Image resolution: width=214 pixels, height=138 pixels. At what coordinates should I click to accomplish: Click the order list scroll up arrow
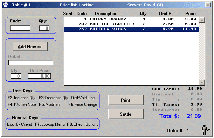[x=202, y=20]
